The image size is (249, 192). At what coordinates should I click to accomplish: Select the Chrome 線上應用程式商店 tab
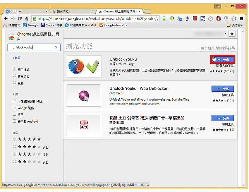tap(119, 12)
